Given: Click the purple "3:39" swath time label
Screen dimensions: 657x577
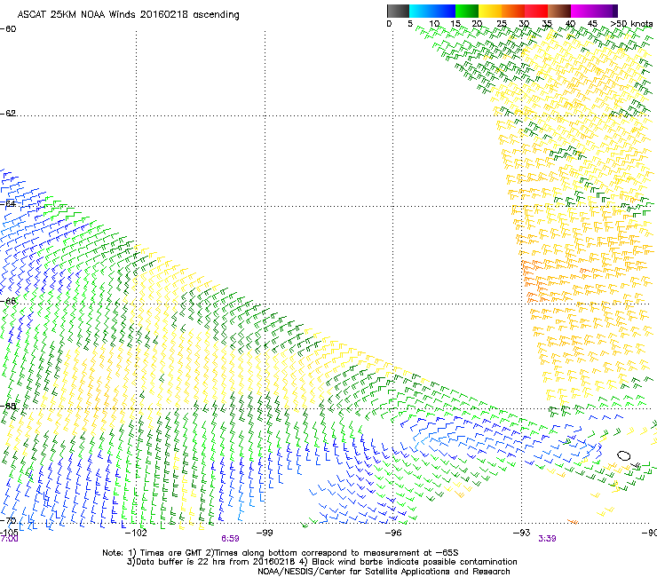Looking at the screenshot, I should [x=547, y=539].
